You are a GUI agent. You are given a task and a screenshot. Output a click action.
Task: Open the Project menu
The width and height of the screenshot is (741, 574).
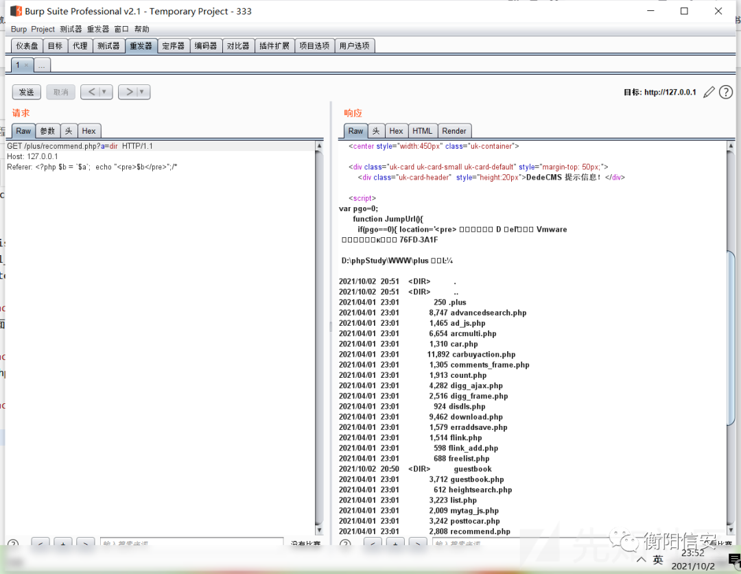click(43, 29)
